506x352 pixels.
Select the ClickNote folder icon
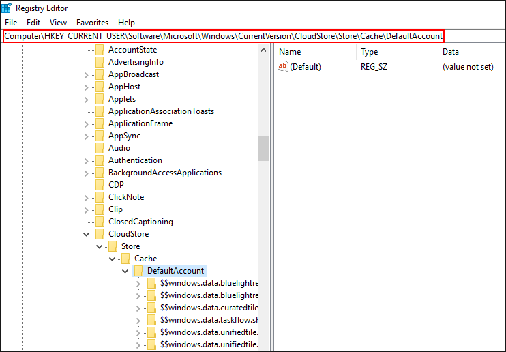(100, 197)
